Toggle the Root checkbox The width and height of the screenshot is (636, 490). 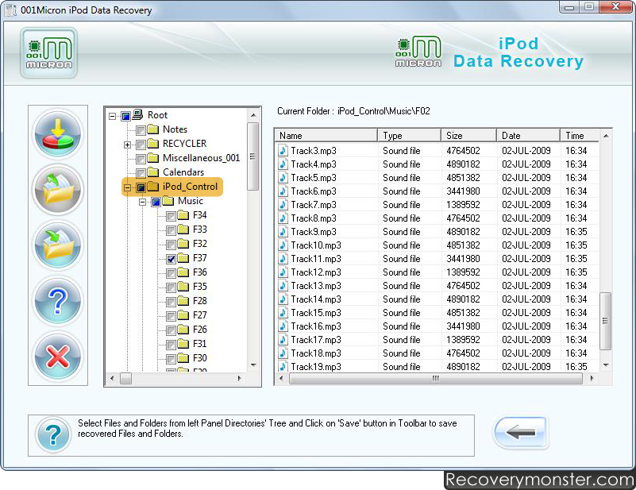[x=125, y=117]
